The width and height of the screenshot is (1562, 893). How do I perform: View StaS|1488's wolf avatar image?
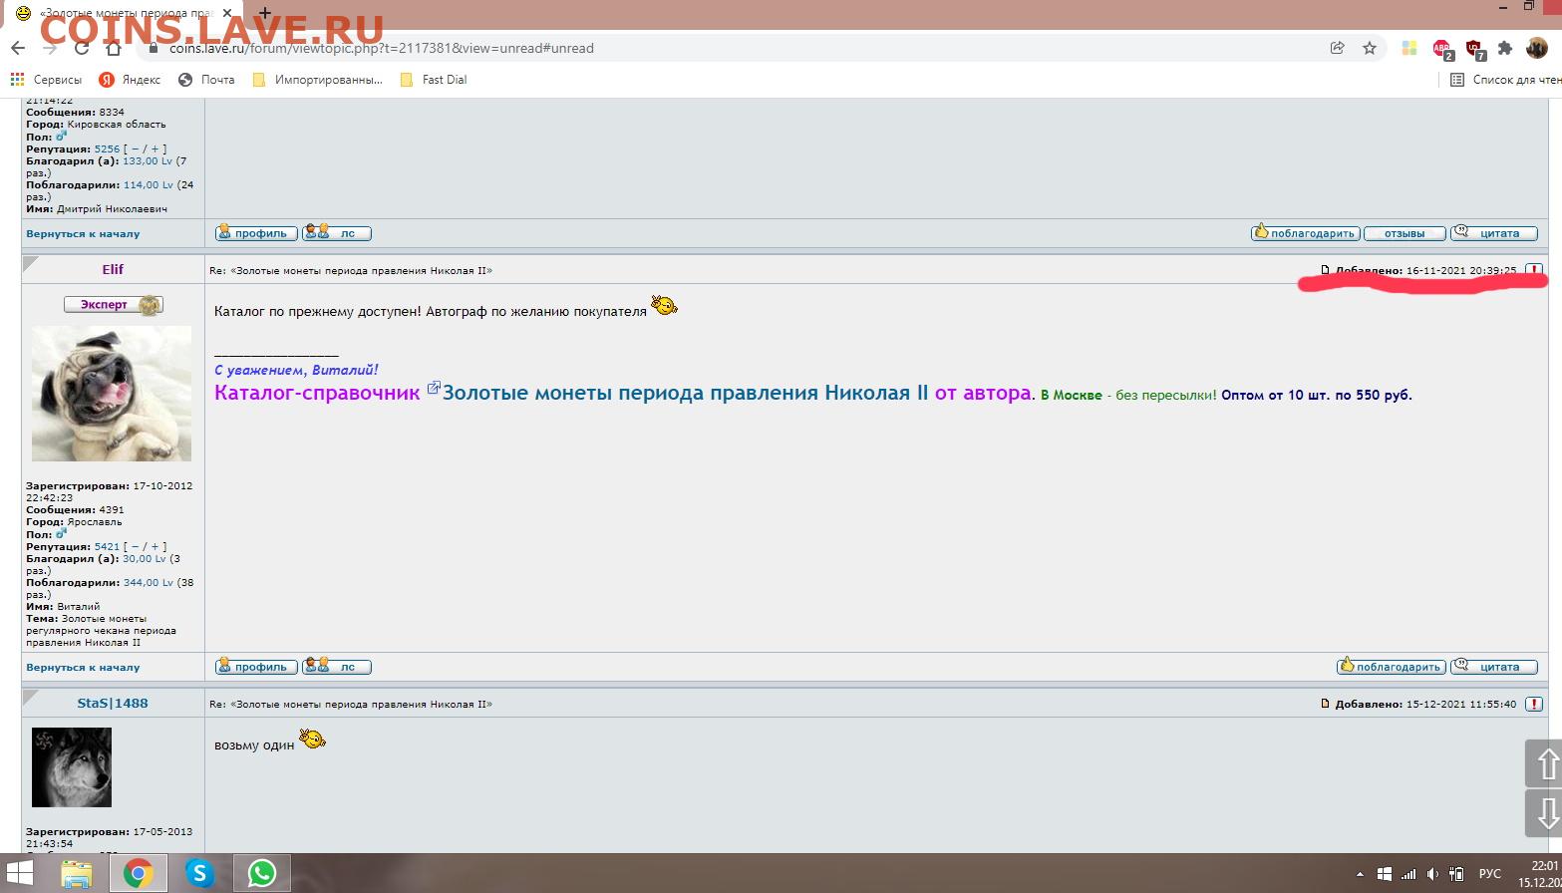point(72,766)
